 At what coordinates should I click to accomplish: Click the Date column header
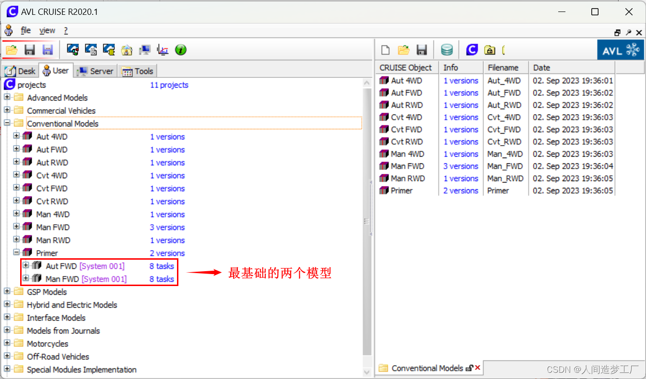coord(572,68)
